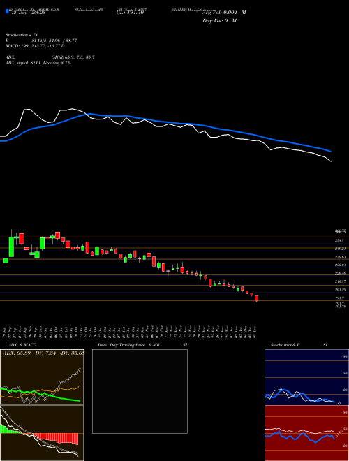Click the green falling line in ADX panel

41,395
